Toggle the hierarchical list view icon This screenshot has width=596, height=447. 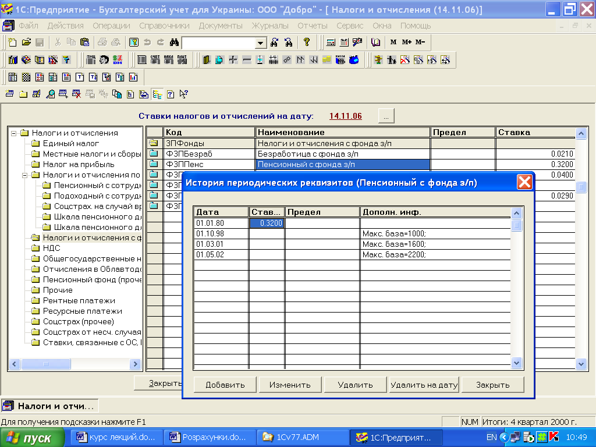click(157, 94)
